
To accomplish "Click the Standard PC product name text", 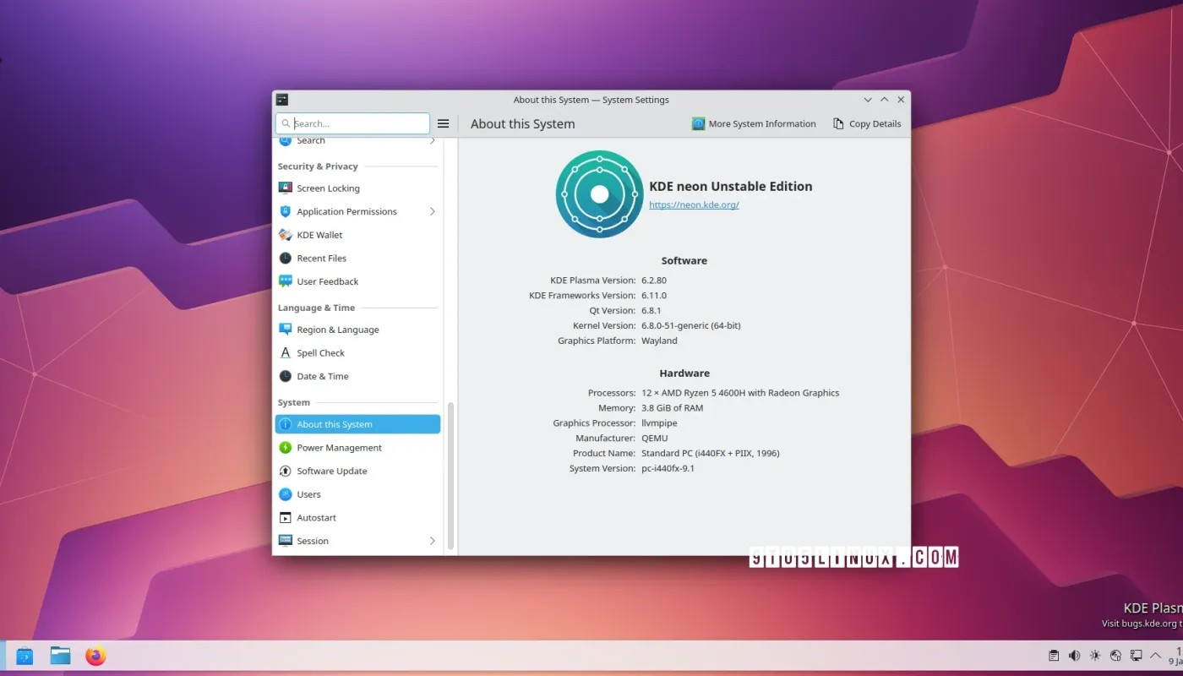I will (711, 453).
